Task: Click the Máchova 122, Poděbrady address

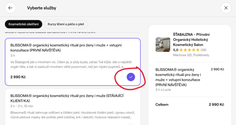Action: click(191, 55)
